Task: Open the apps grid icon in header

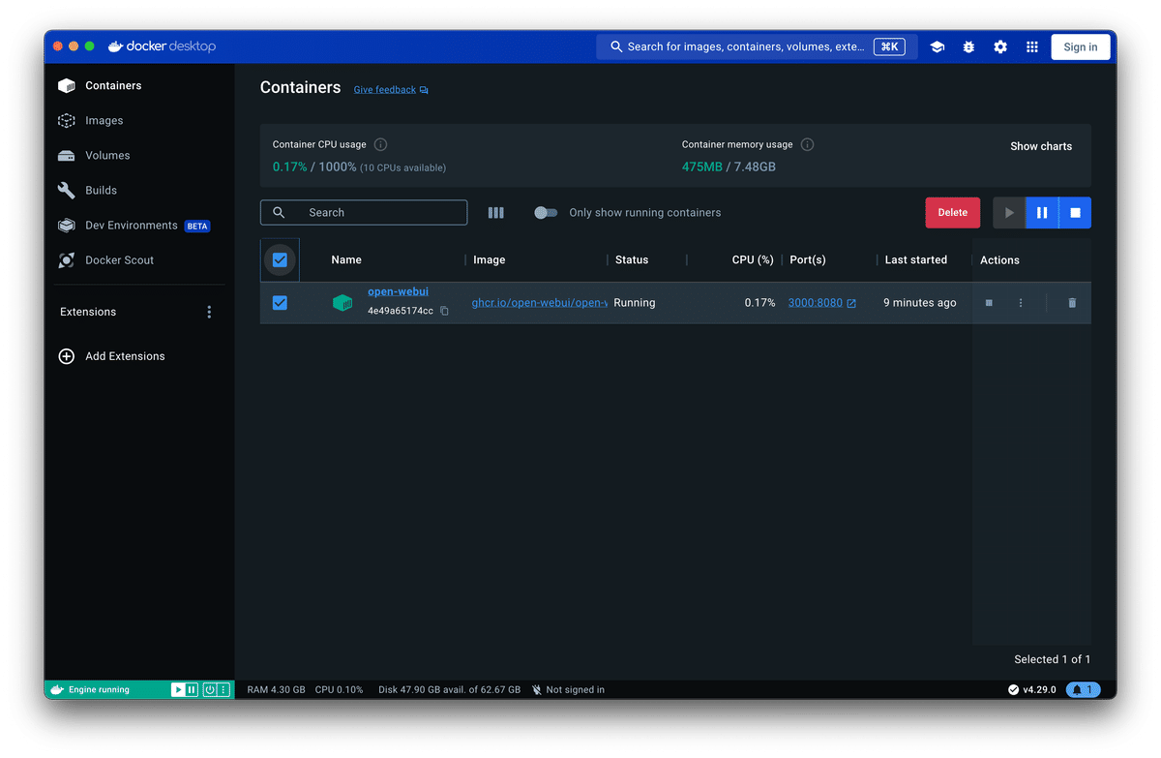Action: pyautogui.click(x=1032, y=46)
